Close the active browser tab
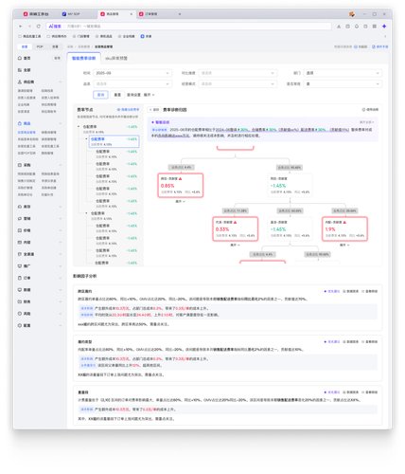The image size is (405, 474). [x=132, y=14]
